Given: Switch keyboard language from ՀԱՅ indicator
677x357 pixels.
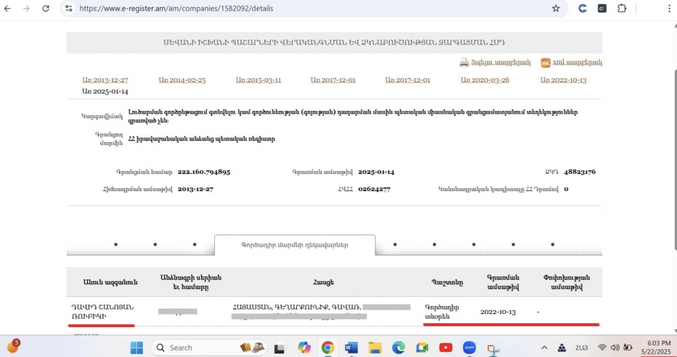Looking at the screenshot, I should coord(582,348).
